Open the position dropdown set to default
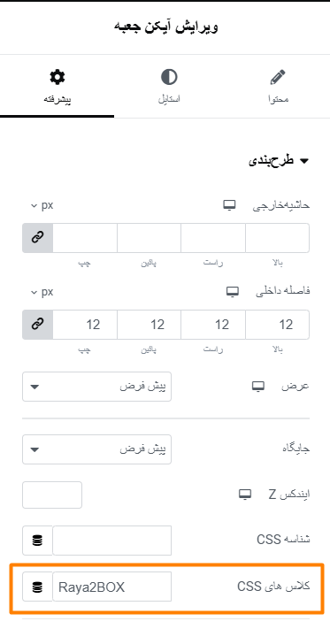This screenshot has height=629, width=330. click(96, 449)
